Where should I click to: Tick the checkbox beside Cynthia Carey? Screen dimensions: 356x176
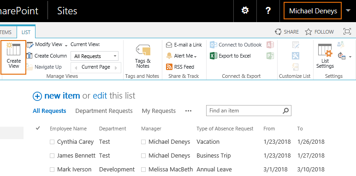(x=52, y=142)
